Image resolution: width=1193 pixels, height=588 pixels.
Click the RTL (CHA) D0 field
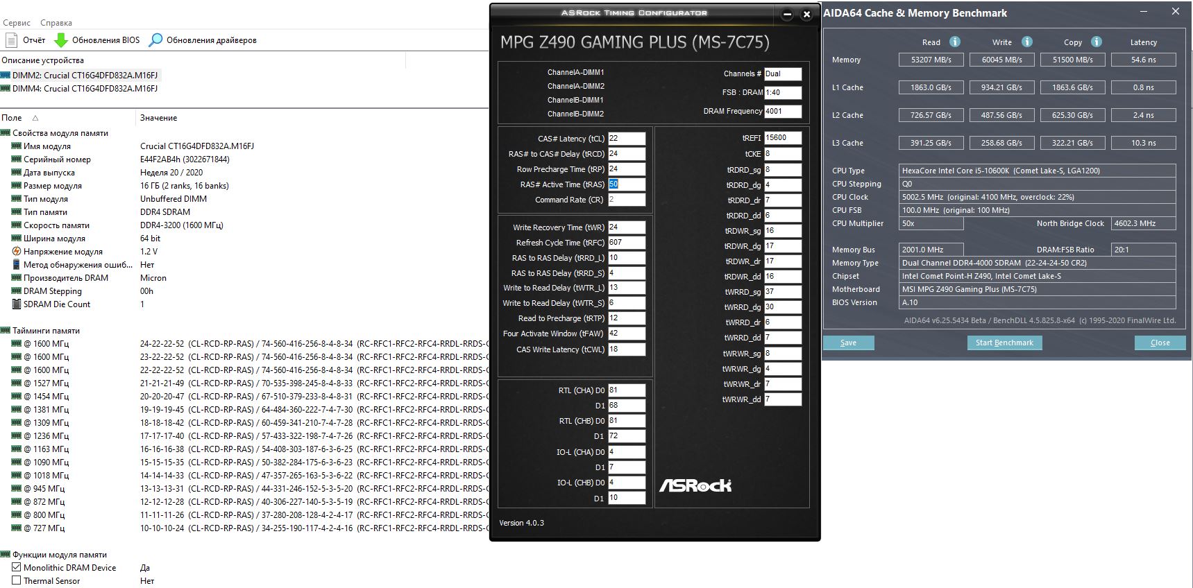[x=627, y=390]
